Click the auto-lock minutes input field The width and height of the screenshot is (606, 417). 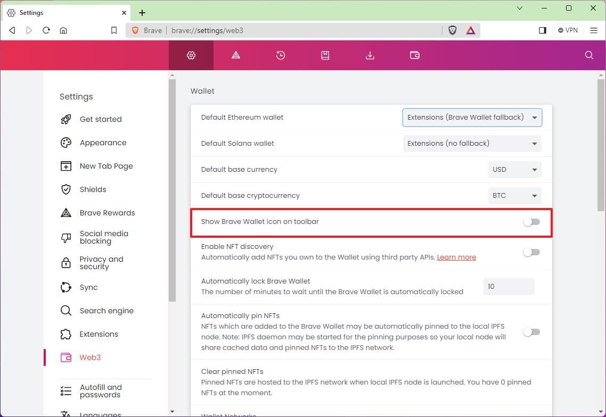(x=508, y=287)
